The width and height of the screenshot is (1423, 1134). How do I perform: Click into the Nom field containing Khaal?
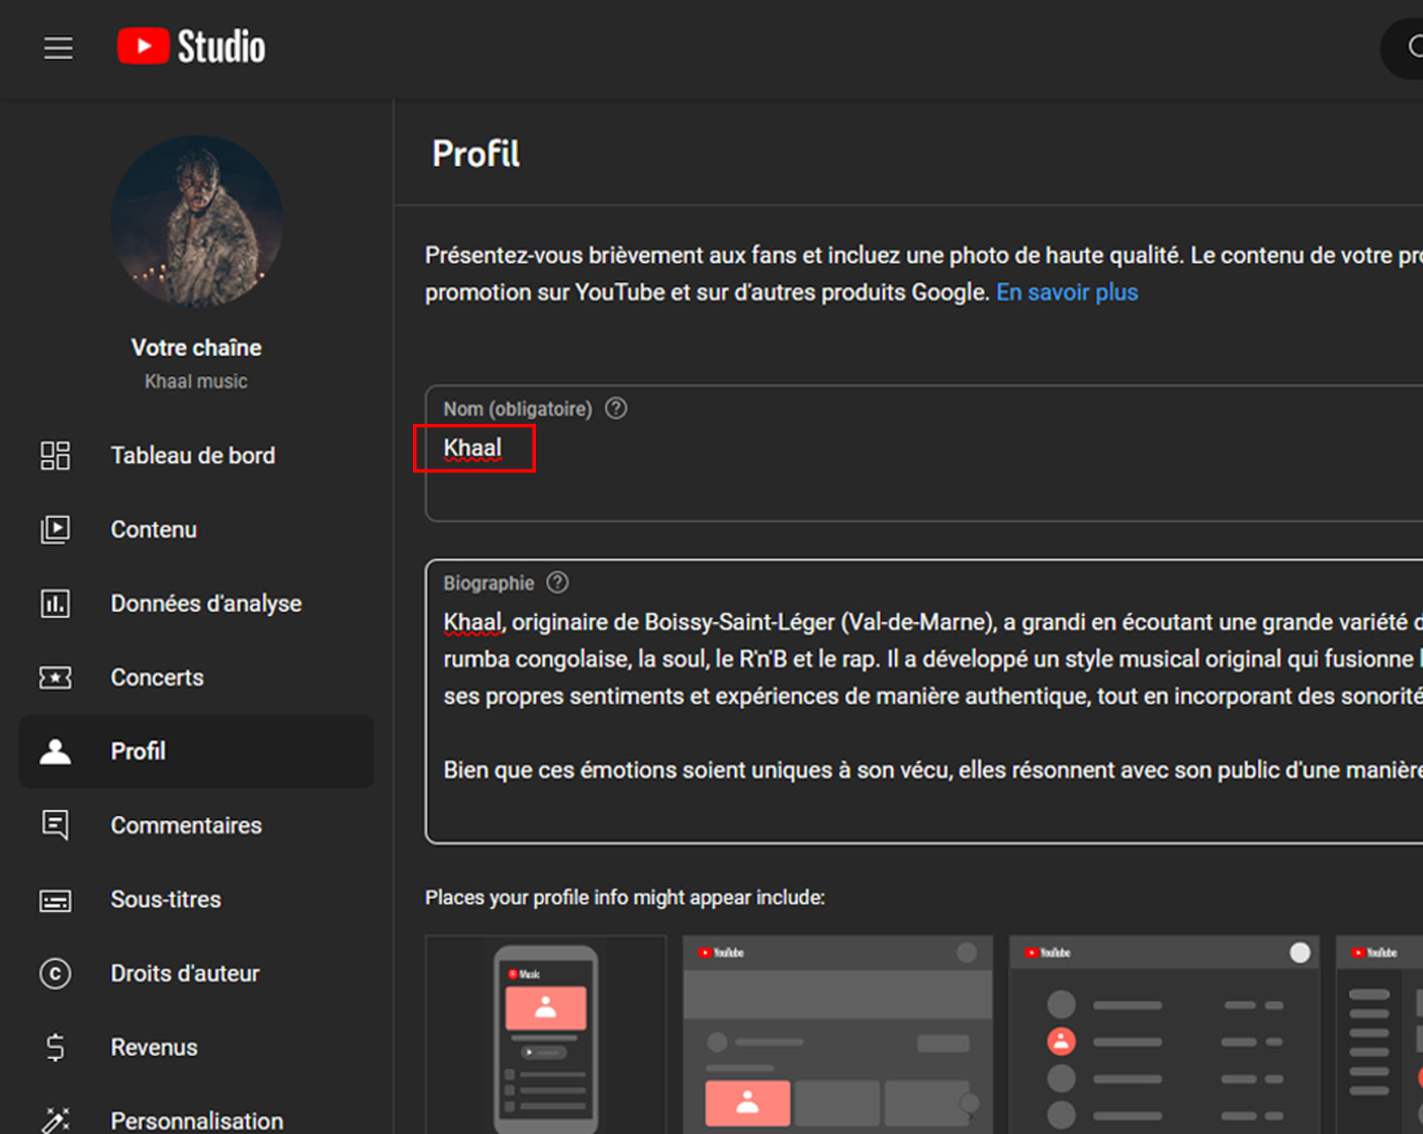pos(924,453)
